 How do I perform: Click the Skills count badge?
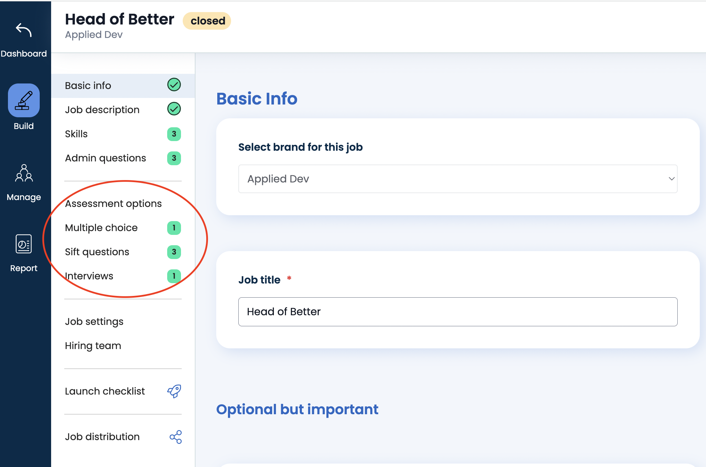coord(174,134)
